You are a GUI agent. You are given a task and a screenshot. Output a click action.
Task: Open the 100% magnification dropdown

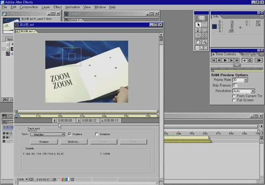coord(22,179)
